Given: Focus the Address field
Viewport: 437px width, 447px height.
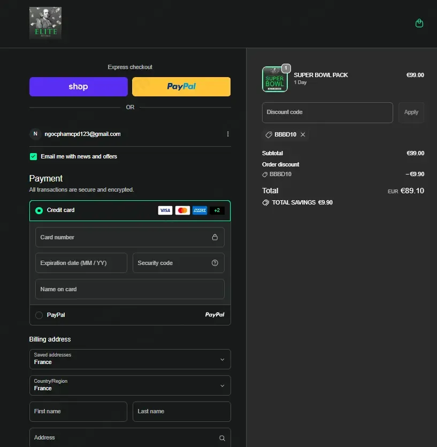Looking at the screenshot, I should tap(130, 437).
